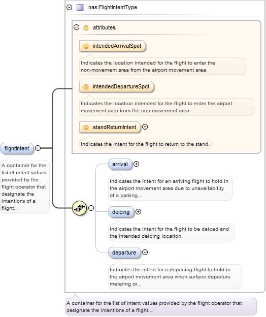Screen dimensions: 266x317
Task: Select the arrival element box
Action: point(120,165)
